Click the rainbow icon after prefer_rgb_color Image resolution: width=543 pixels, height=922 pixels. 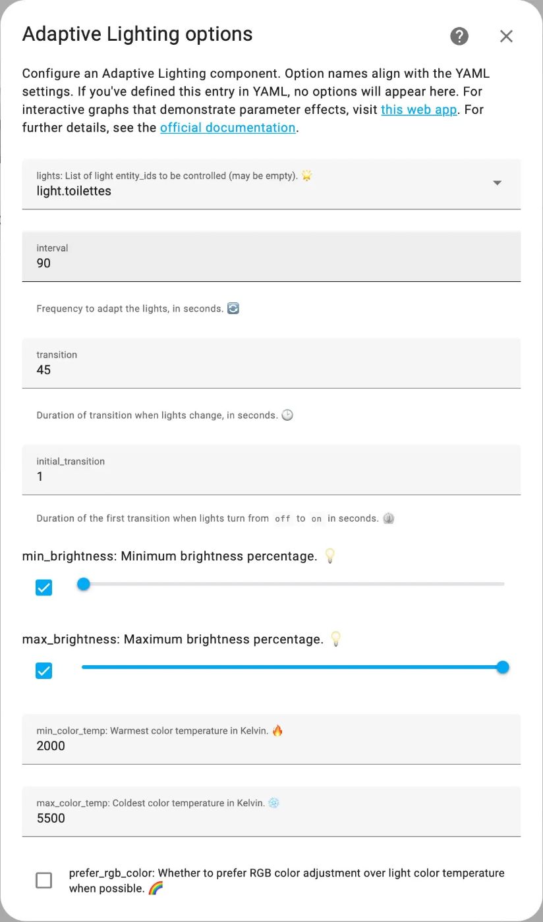pyautogui.click(x=156, y=889)
